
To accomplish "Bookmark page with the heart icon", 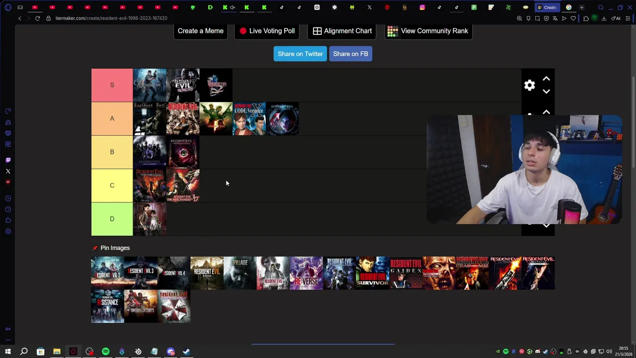I will (573, 18).
